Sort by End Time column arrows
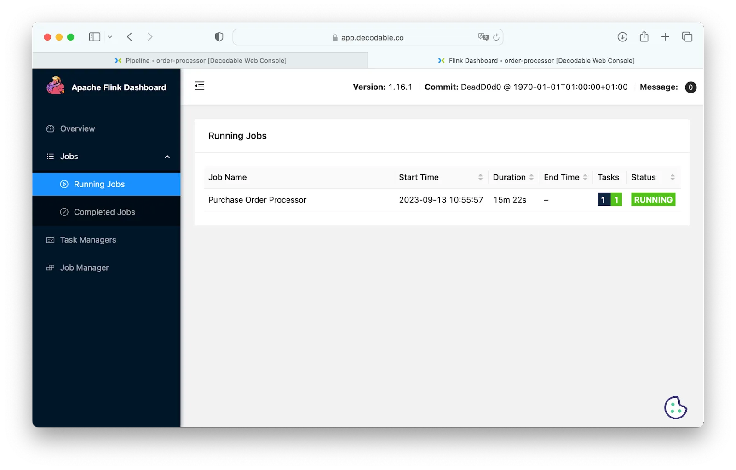 pos(585,177)
